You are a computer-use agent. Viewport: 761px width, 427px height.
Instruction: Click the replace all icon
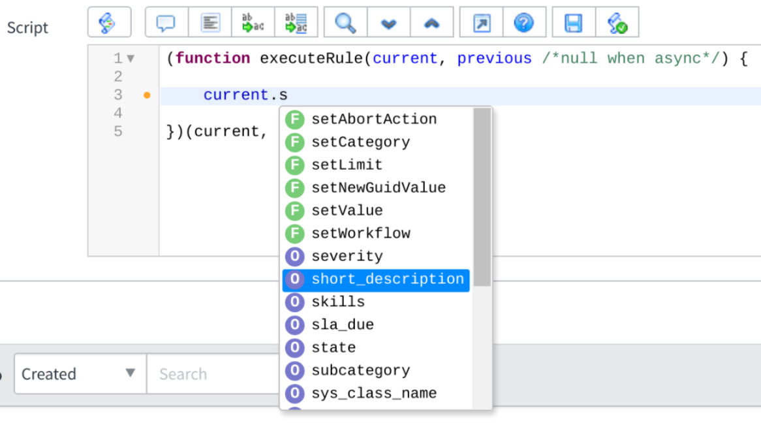296,22
